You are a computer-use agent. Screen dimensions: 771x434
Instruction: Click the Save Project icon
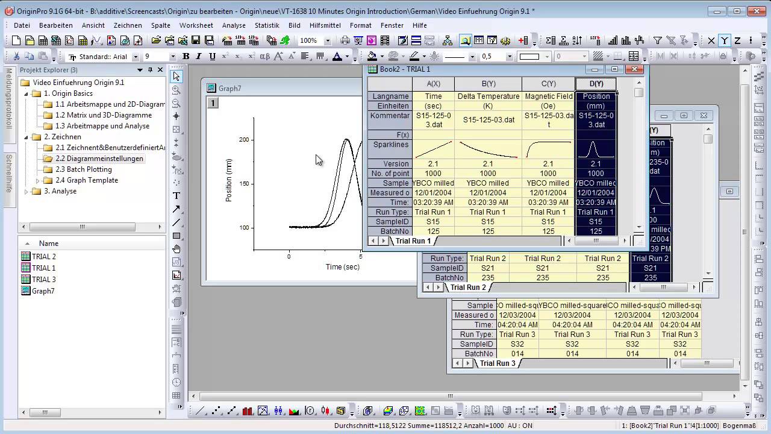coord(196,41)
